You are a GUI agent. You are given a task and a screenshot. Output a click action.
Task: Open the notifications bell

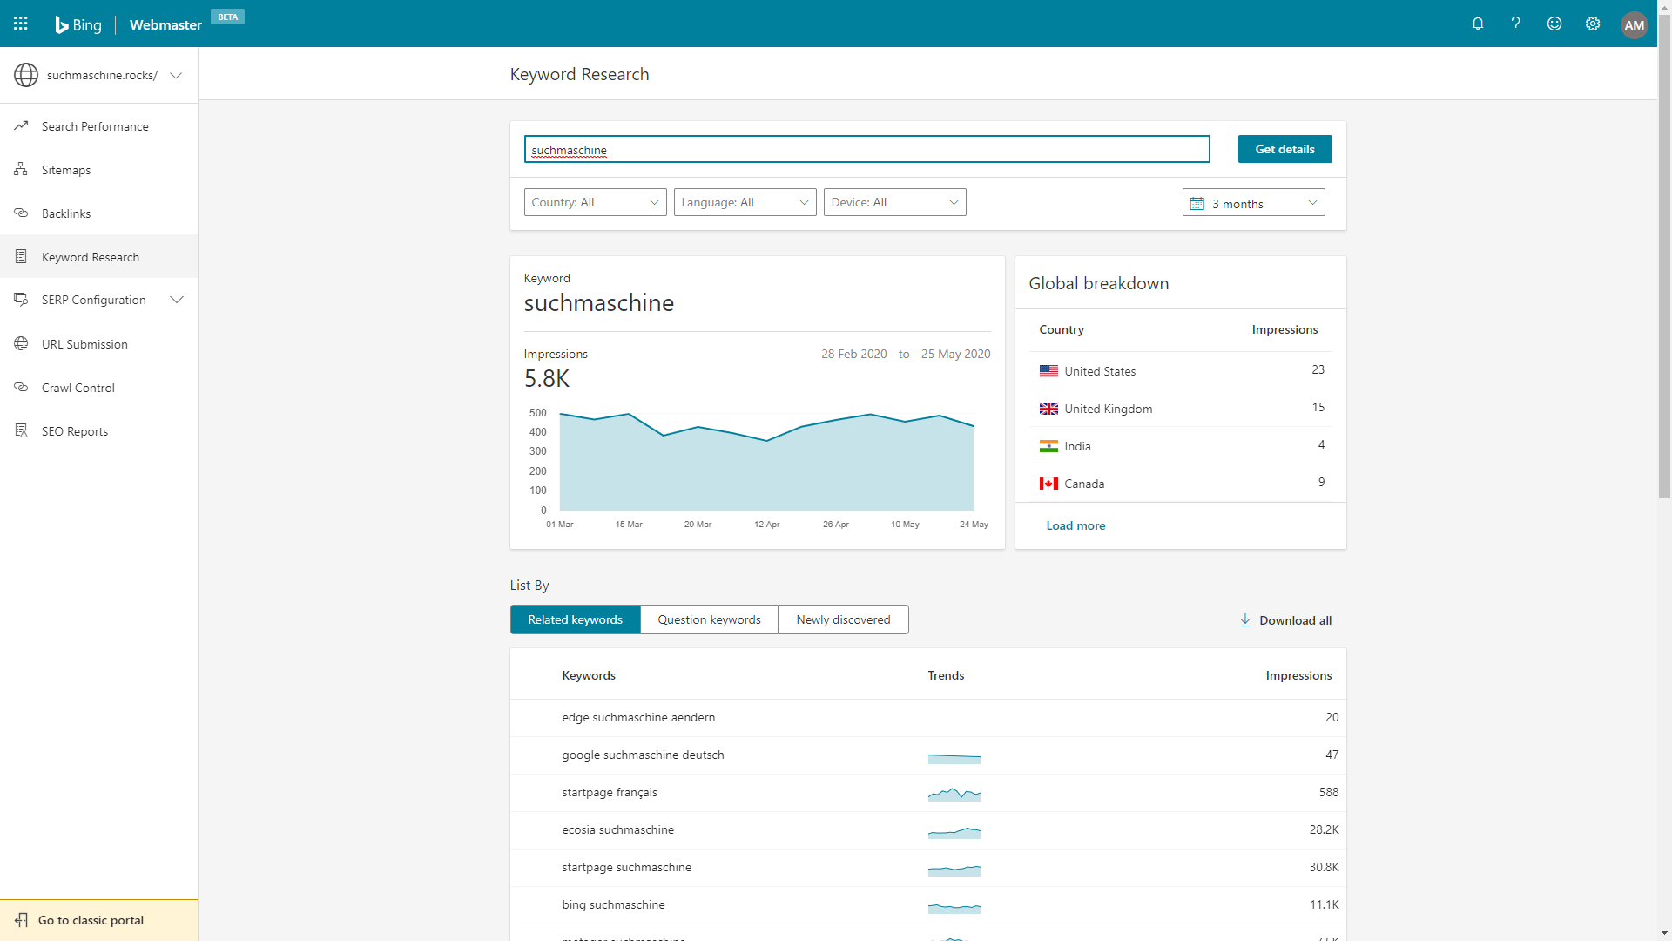[x=1478, y=24]
